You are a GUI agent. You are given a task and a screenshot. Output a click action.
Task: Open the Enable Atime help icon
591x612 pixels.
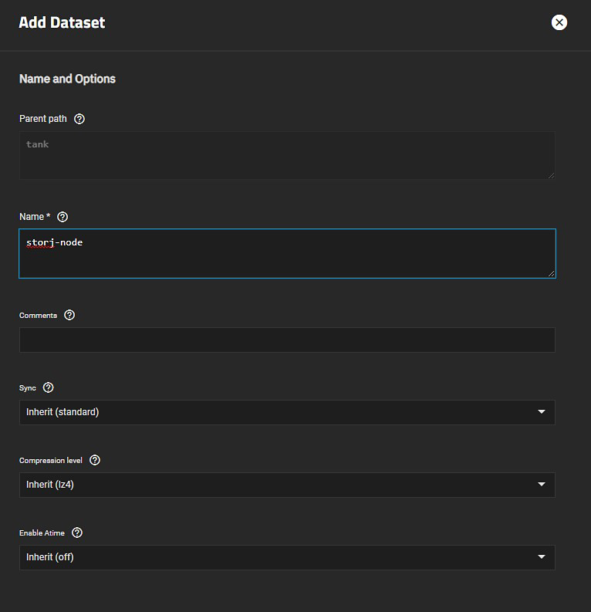click(x=77, y=533)
